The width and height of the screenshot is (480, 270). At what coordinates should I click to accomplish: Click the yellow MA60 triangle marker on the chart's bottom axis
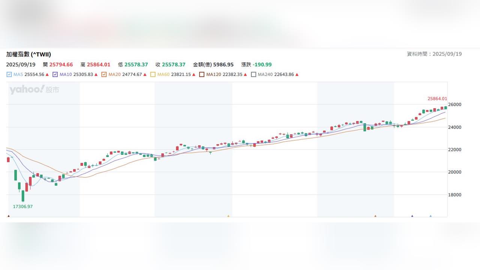coord(228,216)
